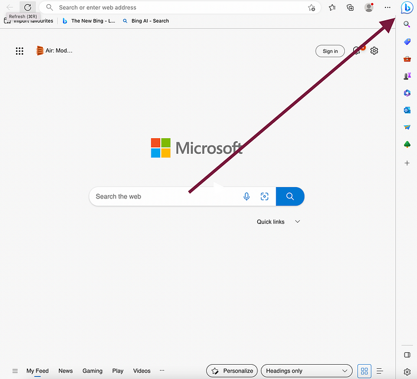
Task: Click the Sign in button
Action: (330, 51)
